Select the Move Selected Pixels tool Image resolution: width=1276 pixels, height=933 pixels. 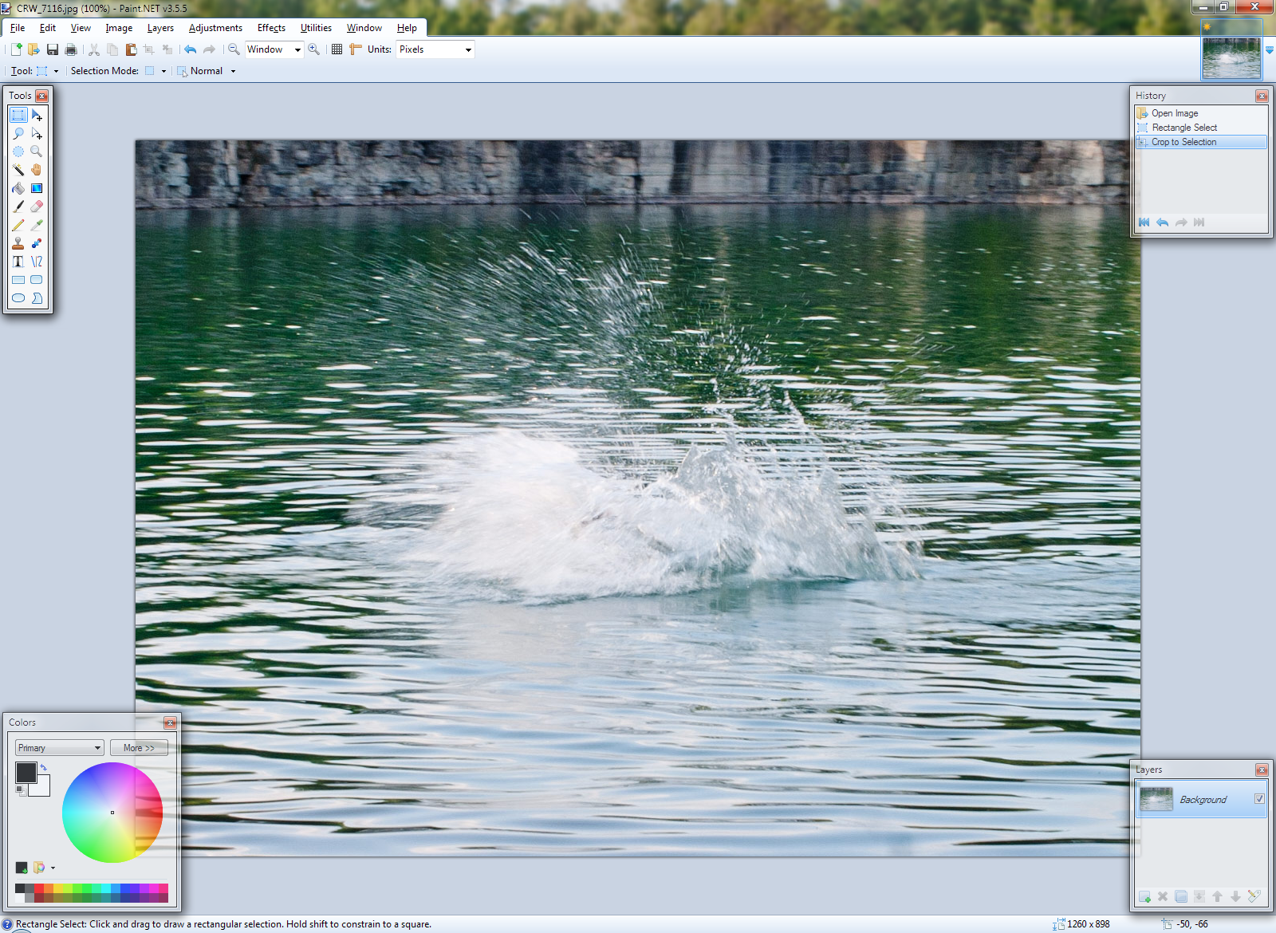37,115
